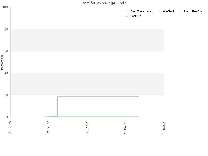Click the Percentage y-axis label
Screen dimensions: 208x156
[2, 62]
